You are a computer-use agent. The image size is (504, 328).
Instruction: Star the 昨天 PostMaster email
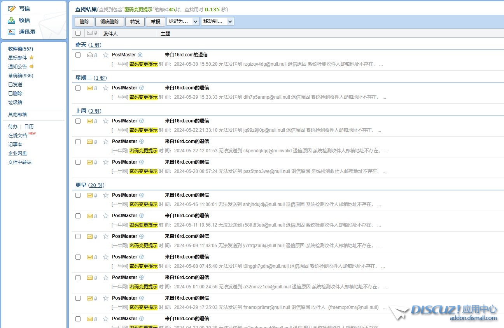click(x=105, y=55)
